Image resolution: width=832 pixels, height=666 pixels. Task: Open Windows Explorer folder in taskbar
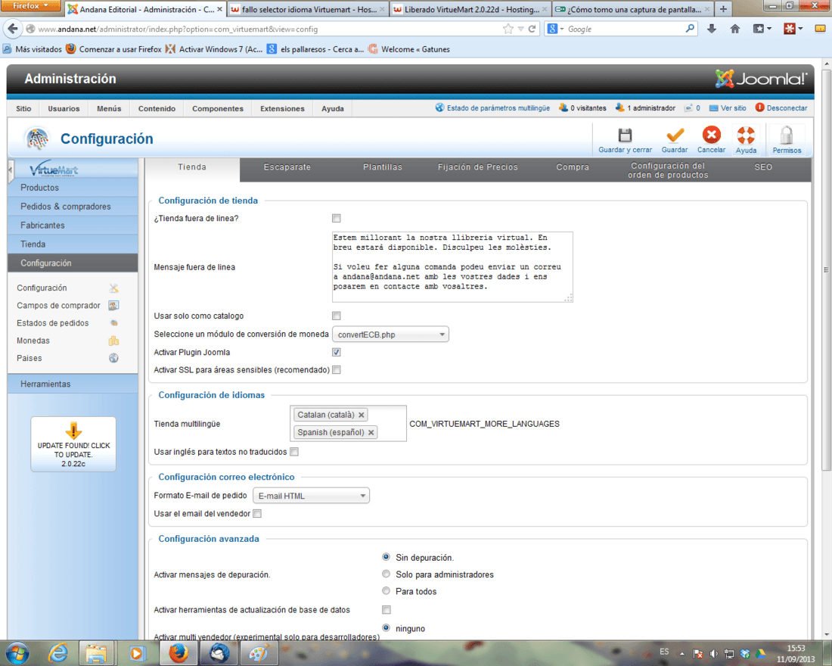click(96, 652)
